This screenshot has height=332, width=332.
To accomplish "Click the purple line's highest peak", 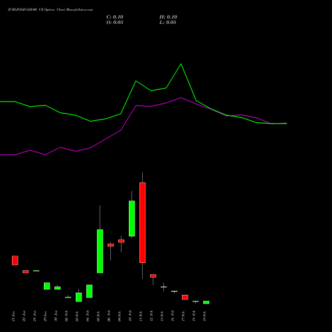I will (x=181, y=98).
